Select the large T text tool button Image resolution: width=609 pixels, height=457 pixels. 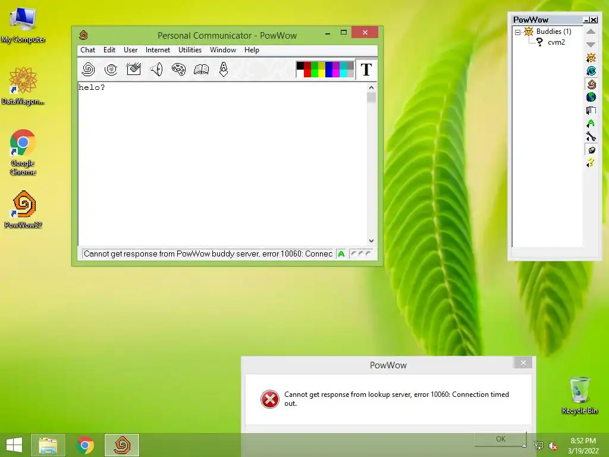click(x=366, y=70)
